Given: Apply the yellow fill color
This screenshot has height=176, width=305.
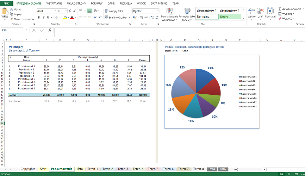Looking at the screenshot, I should click(65, 18).
